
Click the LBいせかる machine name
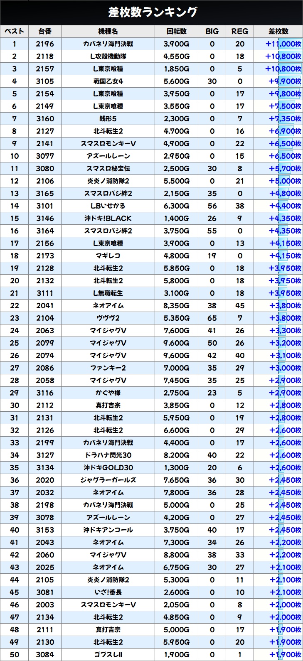coord(108,206)
